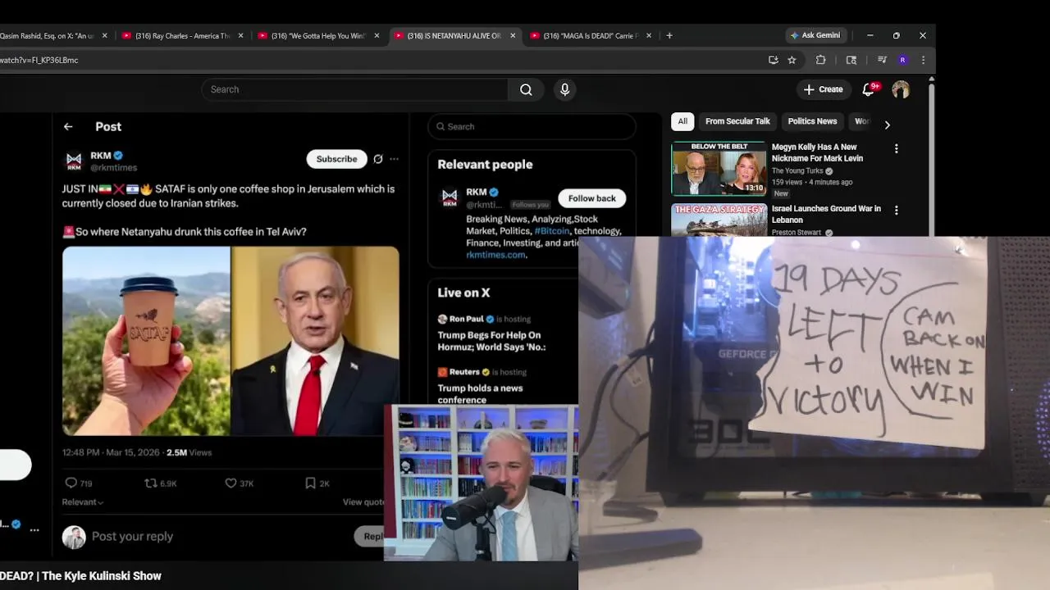Open Chrome profile R avatar

click(x=902, y=60)
